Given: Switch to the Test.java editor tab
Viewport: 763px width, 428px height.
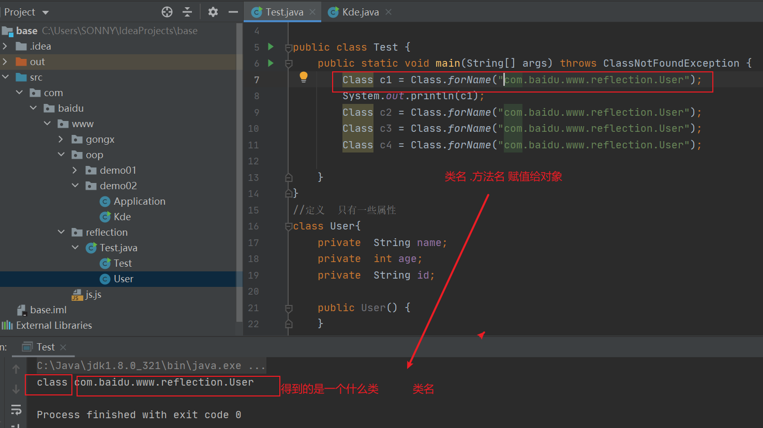Looking at the screenshot, I should tap(283, 12).
